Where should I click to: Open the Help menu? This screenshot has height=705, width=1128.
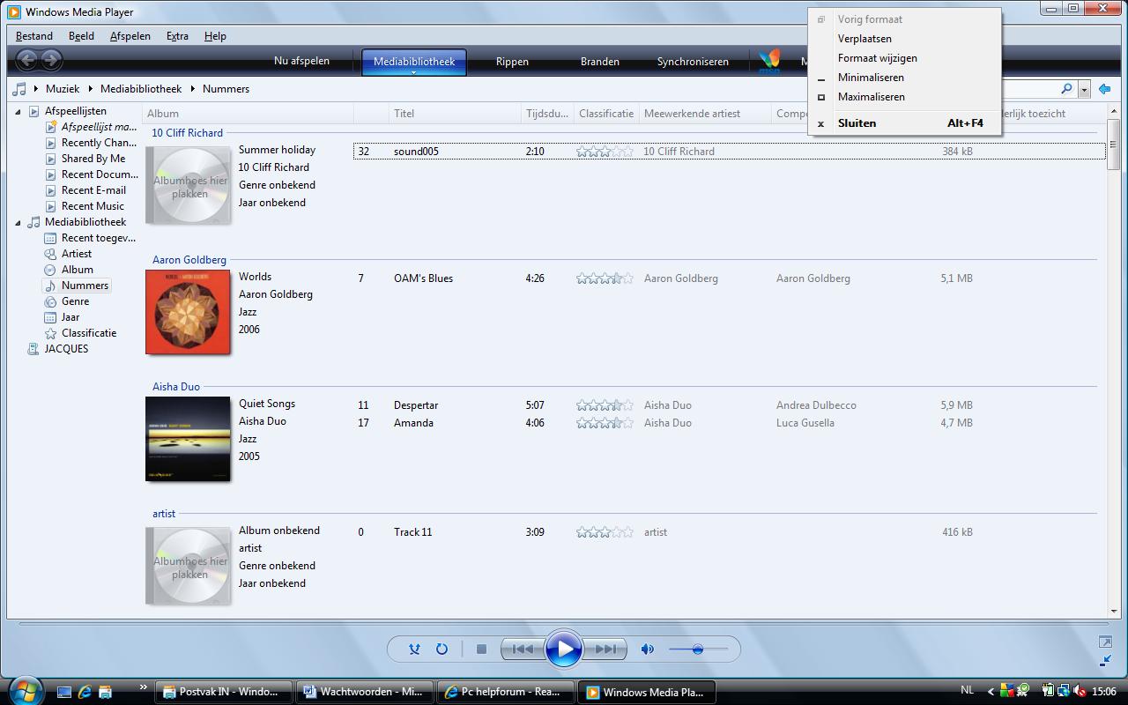point(215,36)
